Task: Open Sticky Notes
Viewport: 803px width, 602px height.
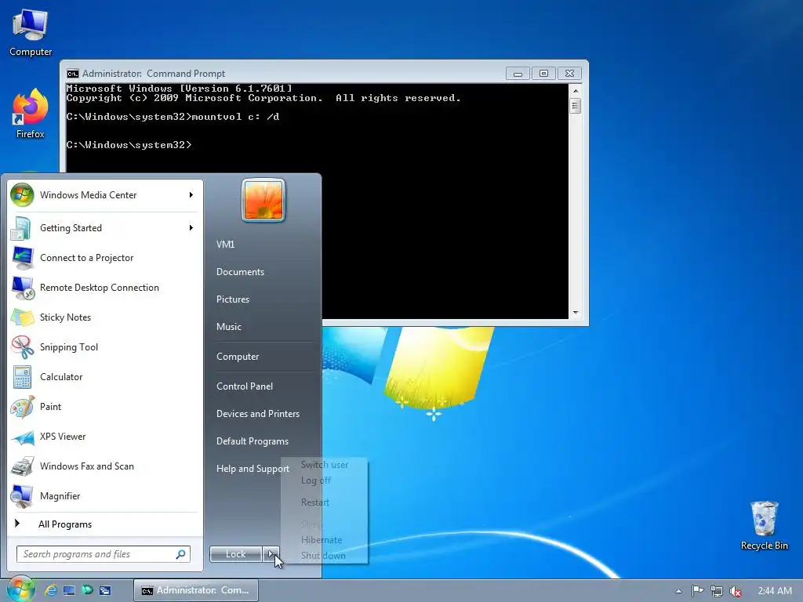Action: click(x=105, y=317)
